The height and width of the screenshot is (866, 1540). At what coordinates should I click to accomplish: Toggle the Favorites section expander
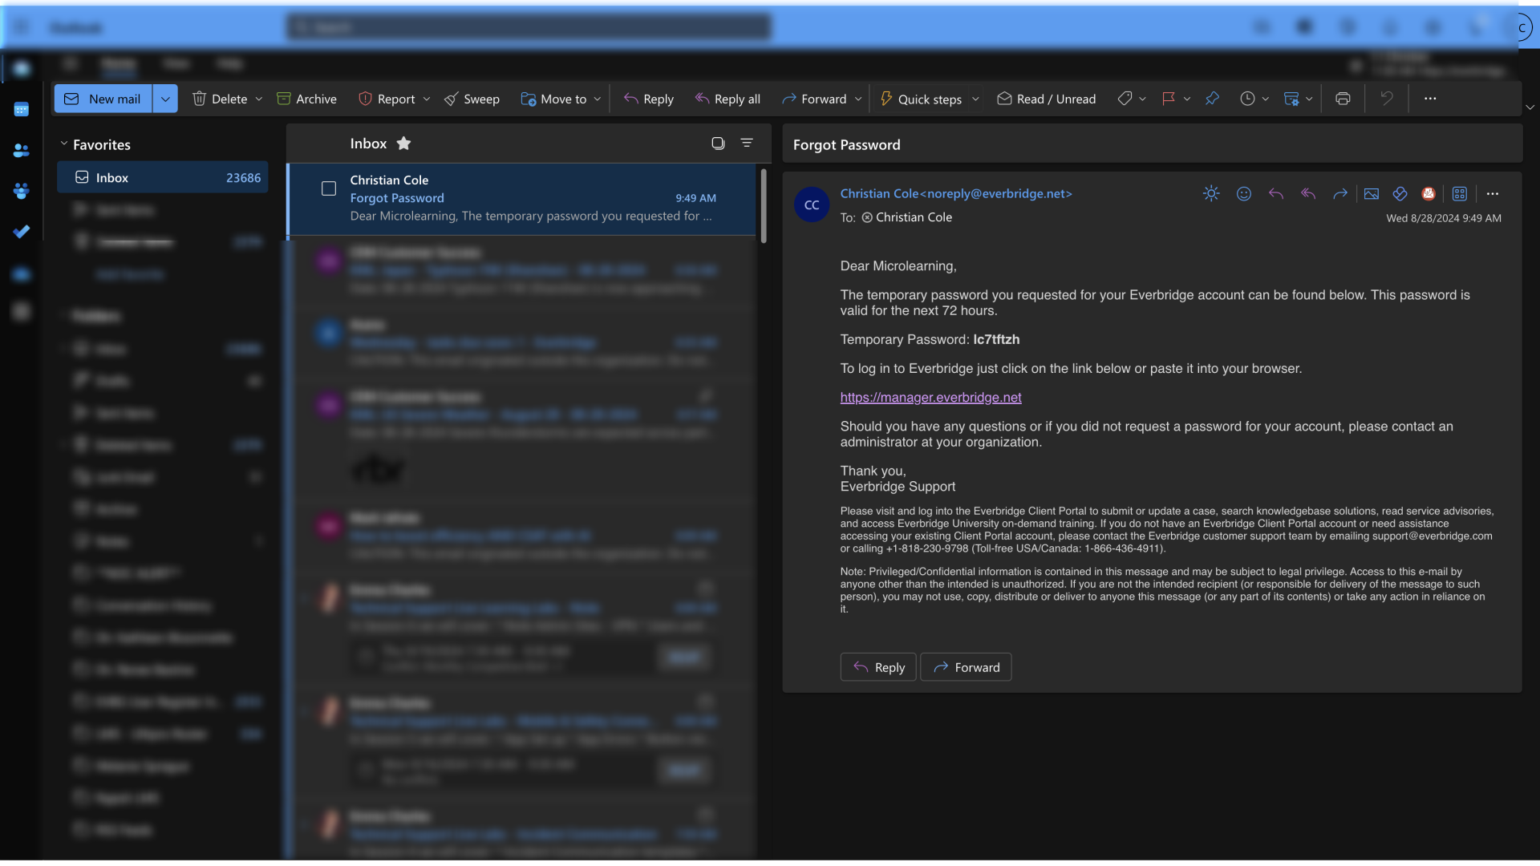[63, 144]
